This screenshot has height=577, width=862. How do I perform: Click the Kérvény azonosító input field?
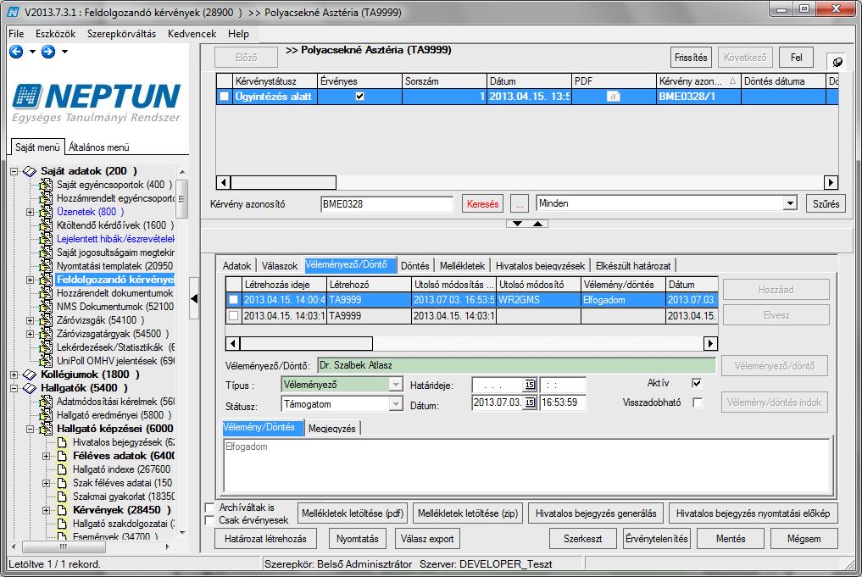coord(387,204)
